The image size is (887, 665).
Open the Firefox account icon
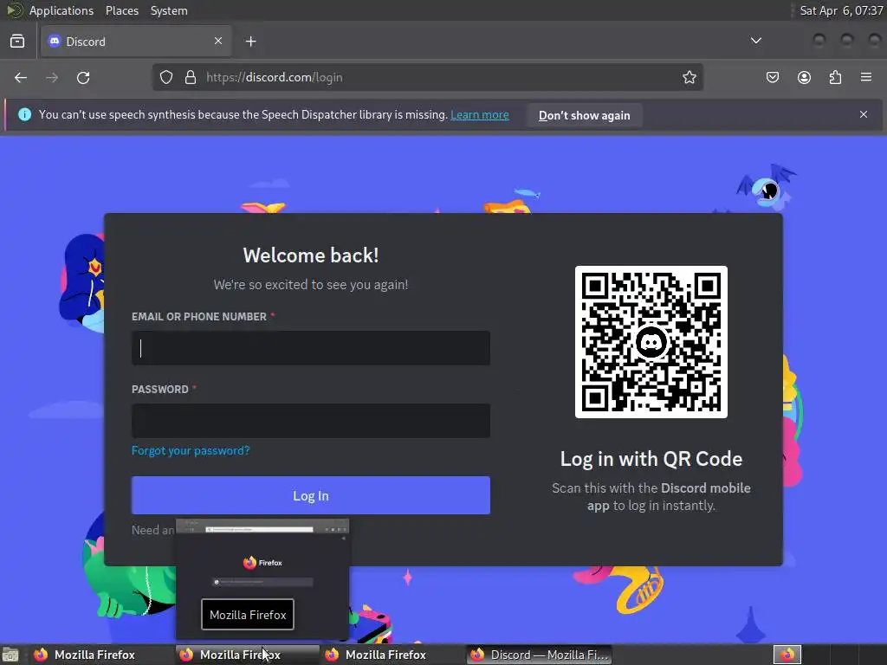[804, 77]
